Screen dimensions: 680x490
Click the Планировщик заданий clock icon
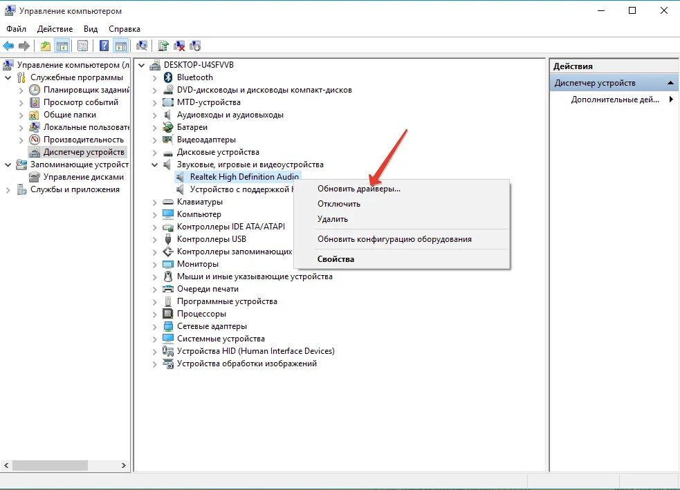(35, 90)
